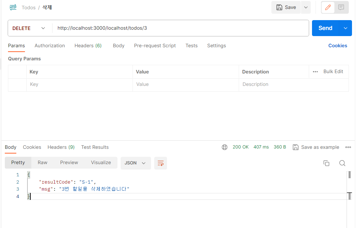Screen dimensions: 360x228
Task: Toggle the line wrap icon
Action: pos(161,163)
